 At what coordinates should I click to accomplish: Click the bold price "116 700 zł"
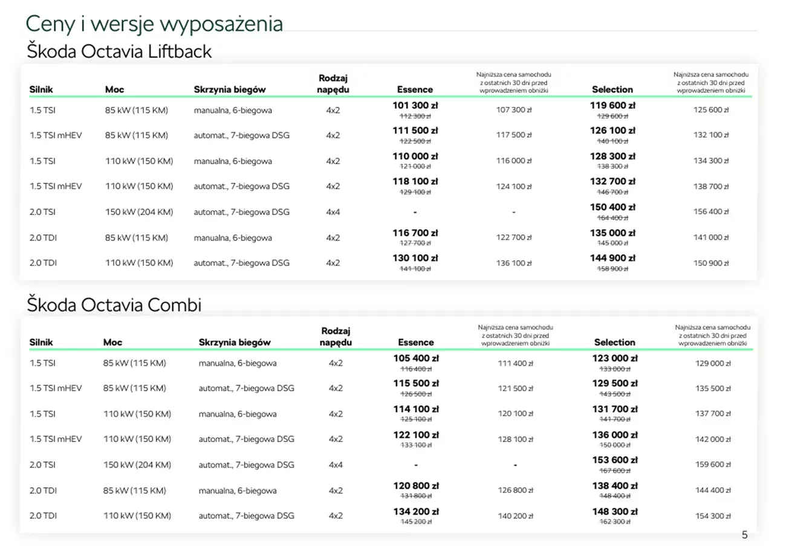(415, 233)
